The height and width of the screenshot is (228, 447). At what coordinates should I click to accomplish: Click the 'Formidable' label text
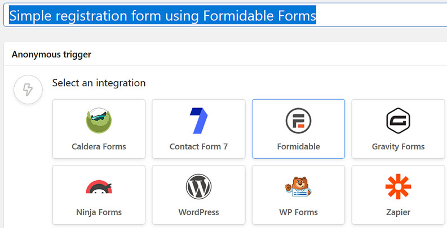coord(299,146)
